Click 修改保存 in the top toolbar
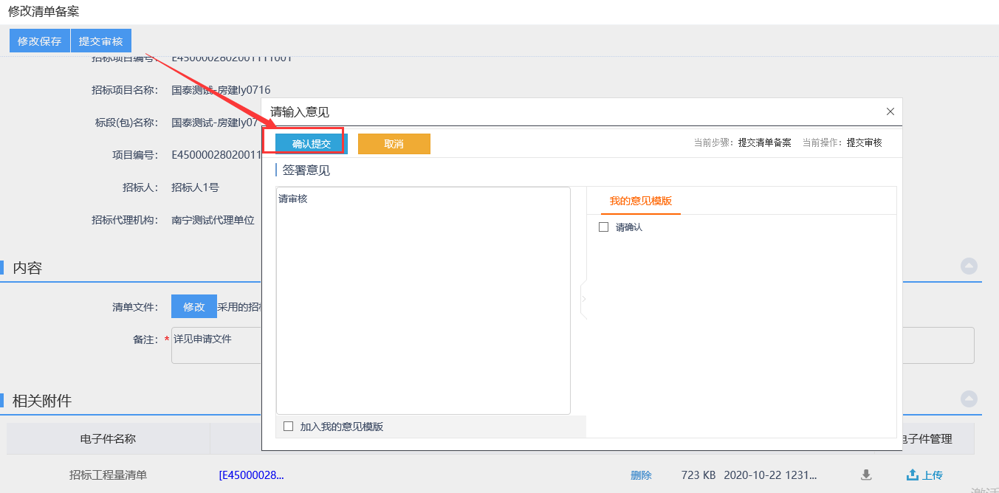Screen dimensions: 999x493 (39, 41)
